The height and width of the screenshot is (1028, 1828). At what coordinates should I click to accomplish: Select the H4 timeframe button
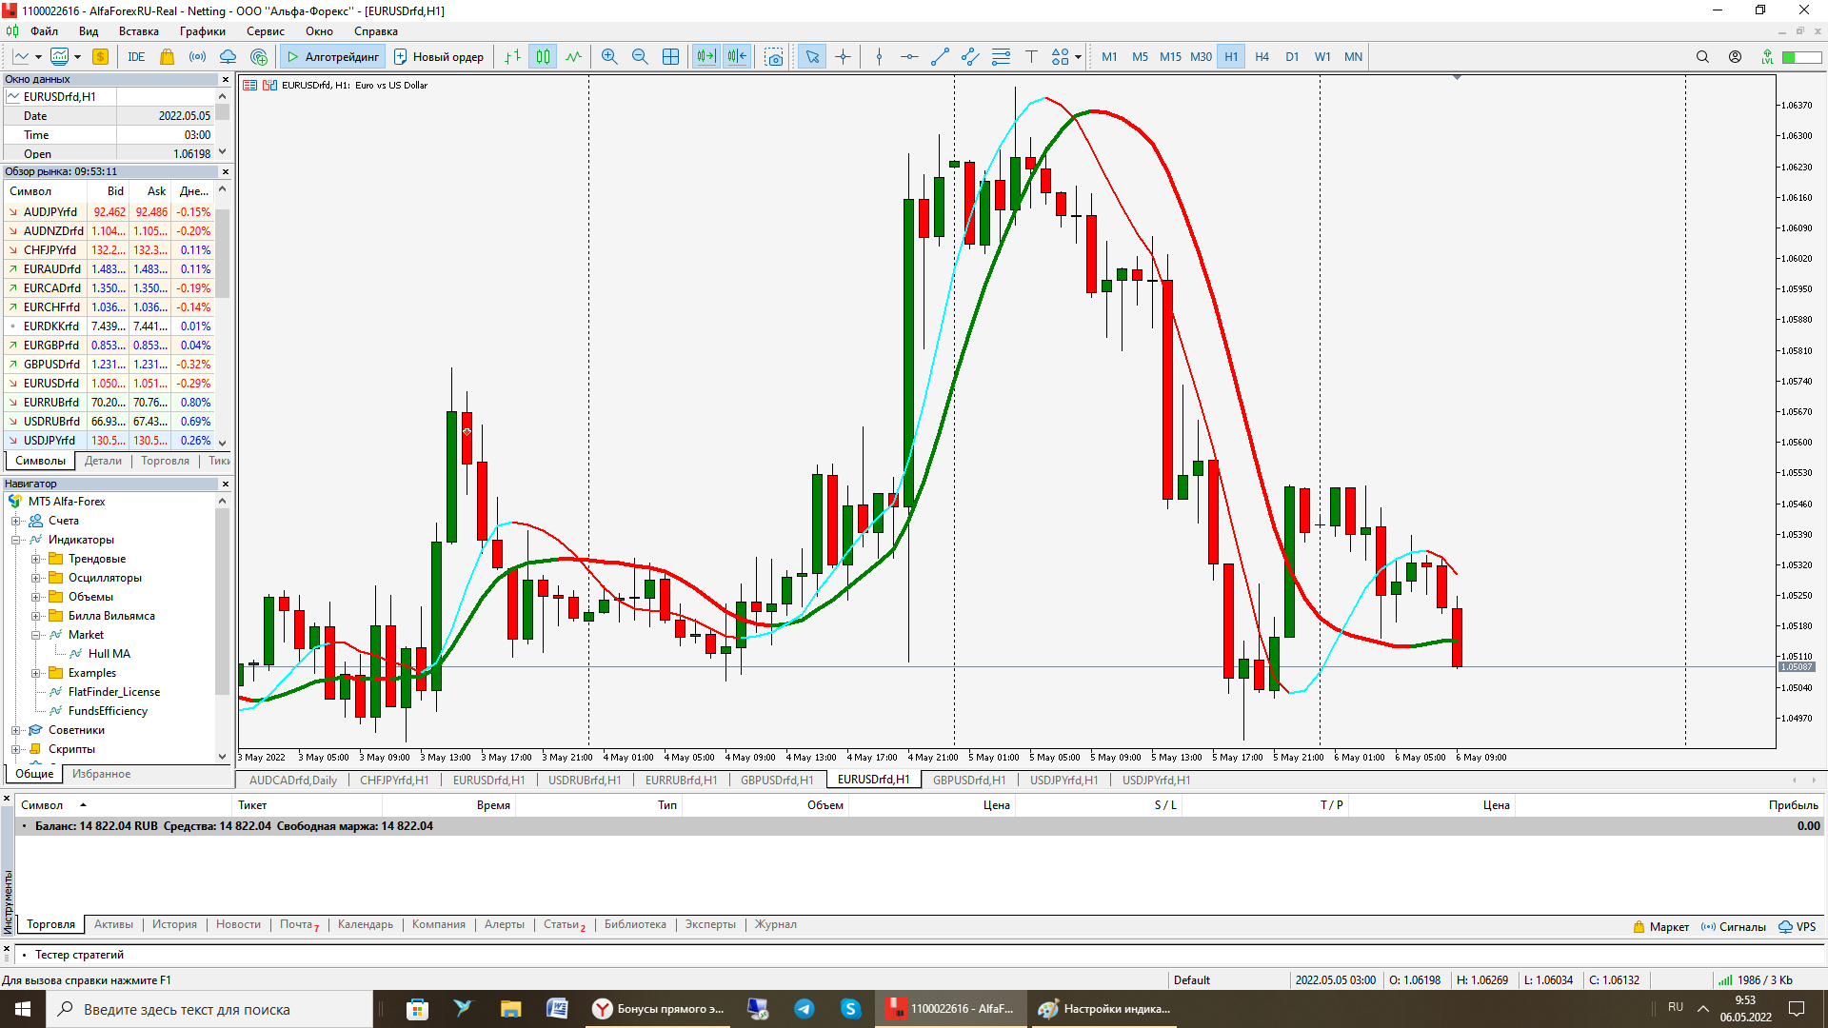[x=1262, y=57]
